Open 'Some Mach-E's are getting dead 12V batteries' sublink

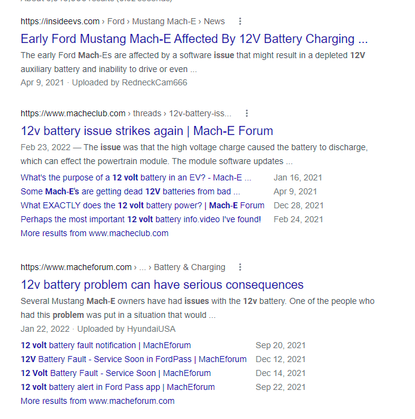coord(130,191)
